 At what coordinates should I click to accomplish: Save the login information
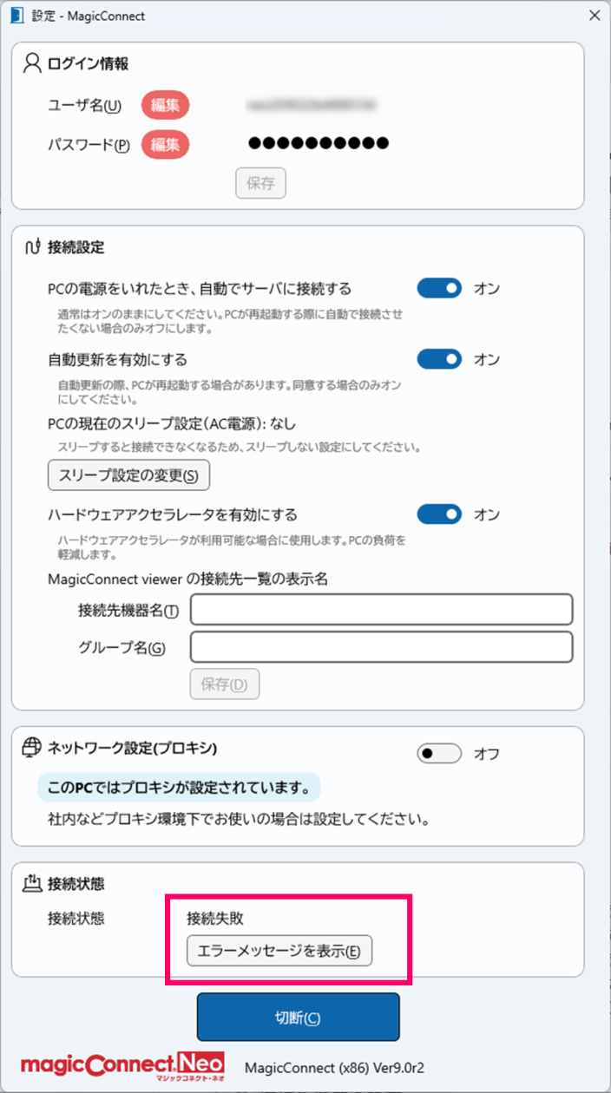(260, 183)
